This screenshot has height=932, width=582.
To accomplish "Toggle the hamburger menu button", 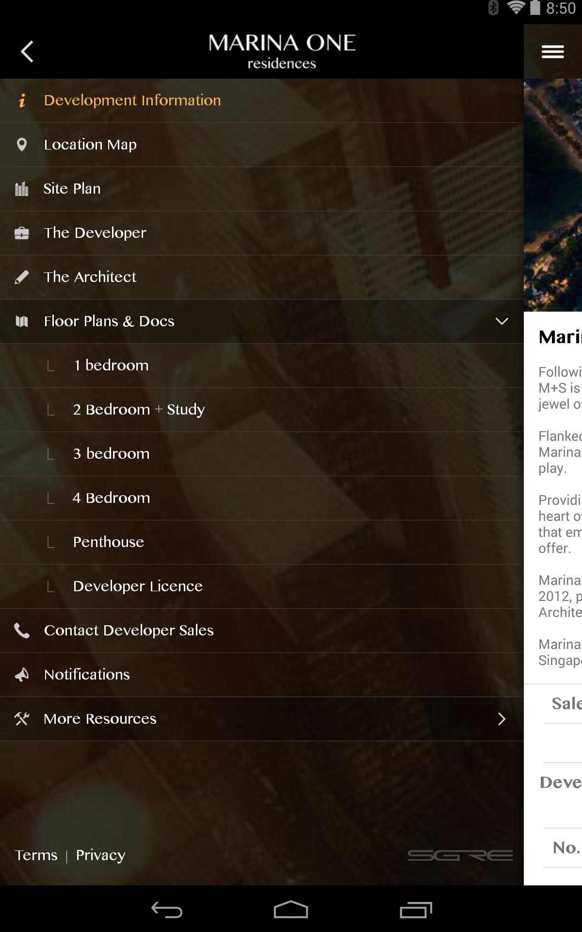I will coord(553,51).
